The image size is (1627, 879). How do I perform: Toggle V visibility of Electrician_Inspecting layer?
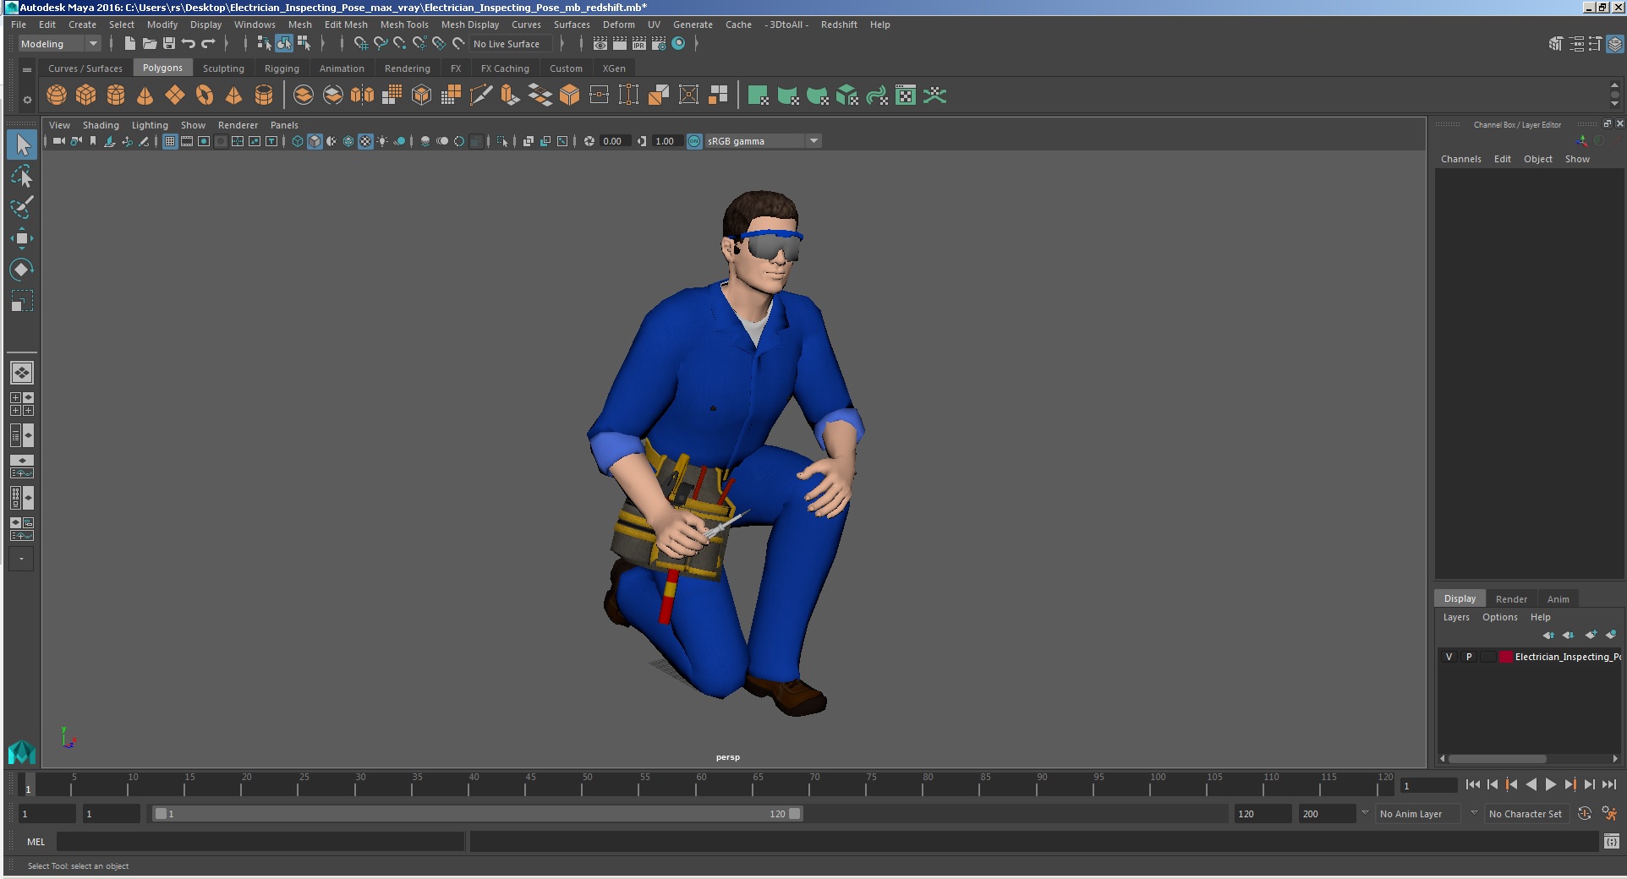(x=1449, y=657)
